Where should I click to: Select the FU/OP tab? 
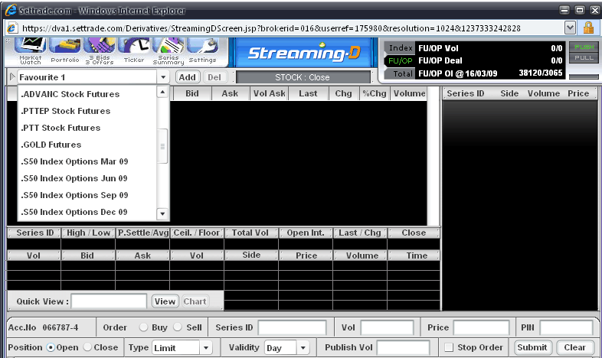[x=400, y=60]
